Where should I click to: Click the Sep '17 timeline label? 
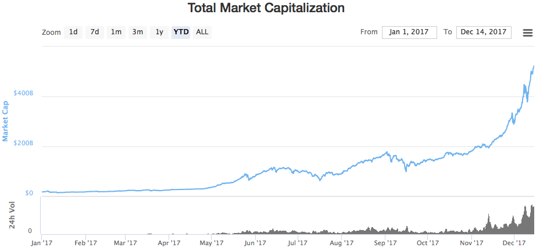coord(385,242)
